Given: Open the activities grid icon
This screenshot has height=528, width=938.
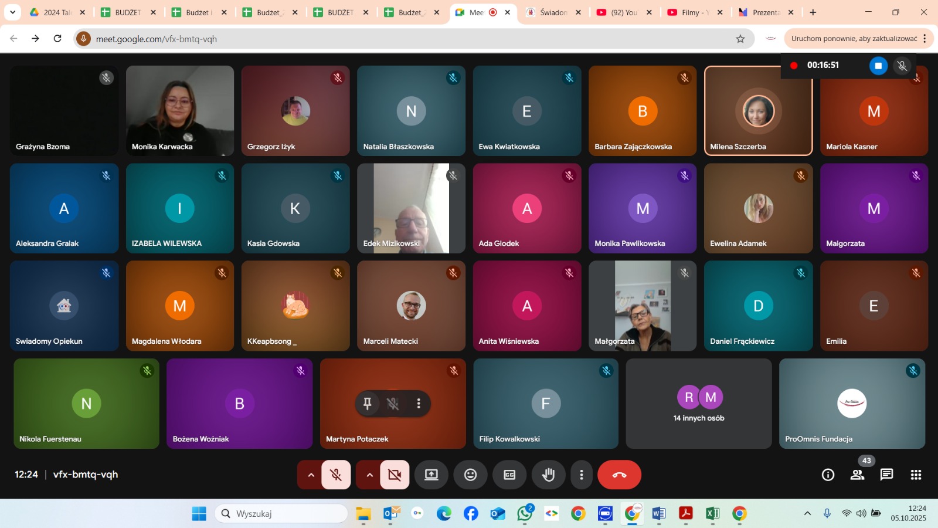Looking at the screenshot, I should point(916,475).
